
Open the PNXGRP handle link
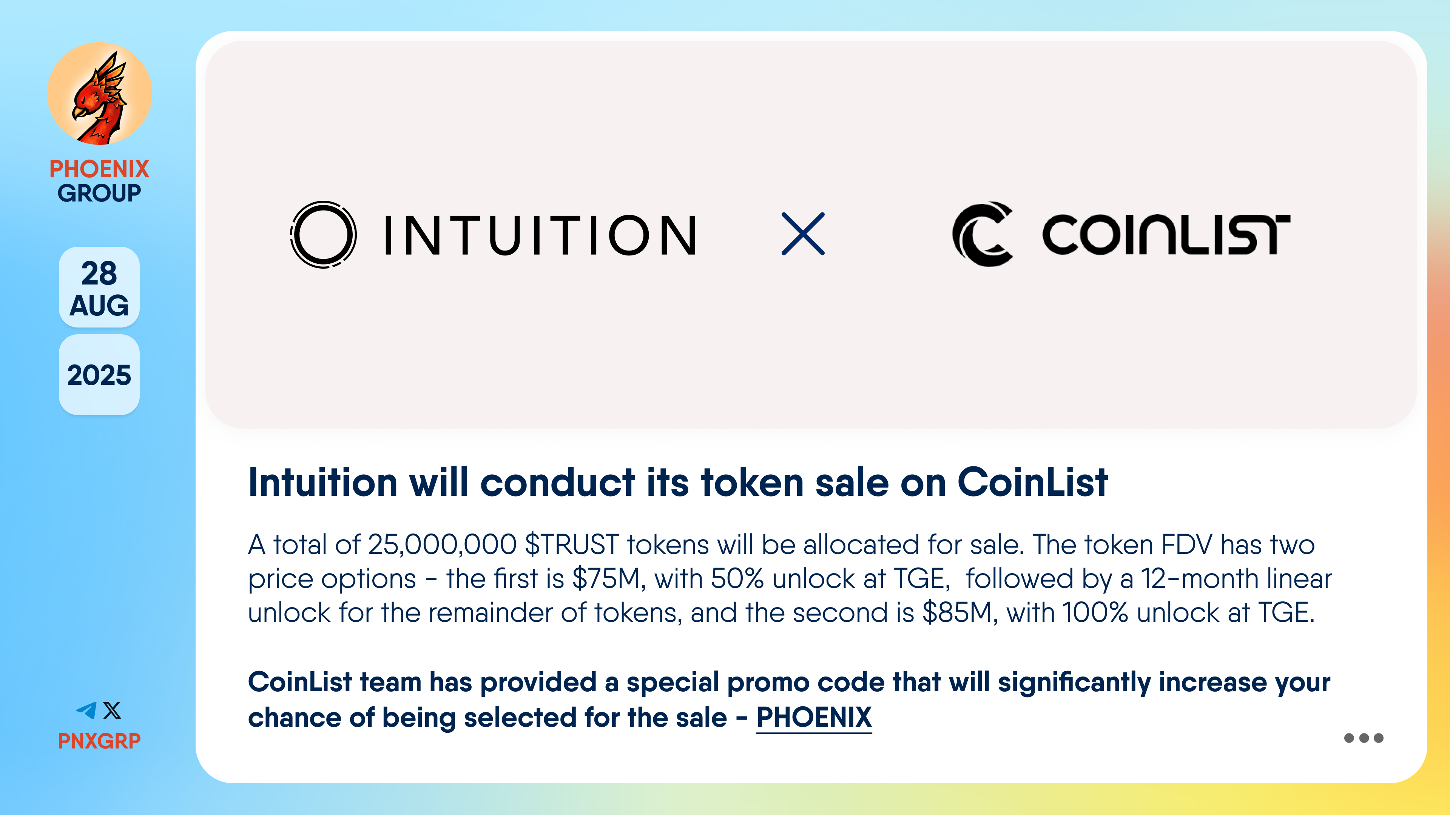tap(99, 741)
